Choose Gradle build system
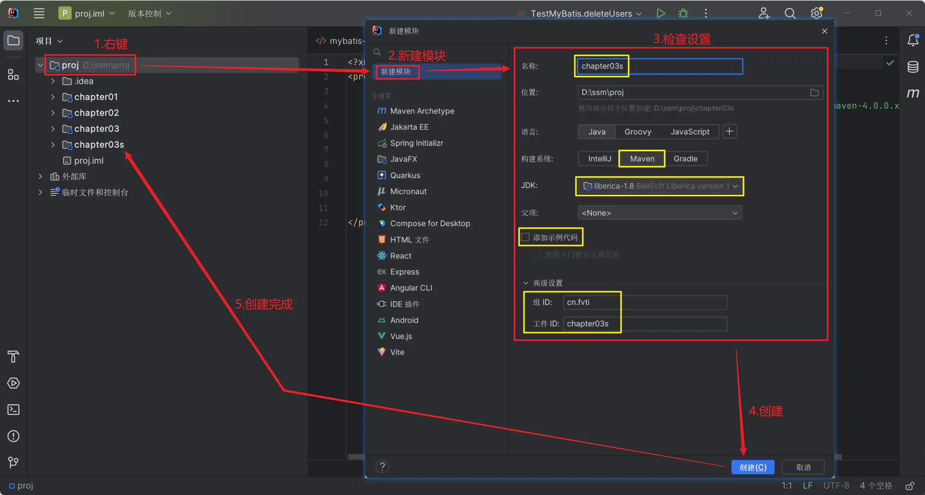The height and width of the screenshot is (495, 925). 685,159
